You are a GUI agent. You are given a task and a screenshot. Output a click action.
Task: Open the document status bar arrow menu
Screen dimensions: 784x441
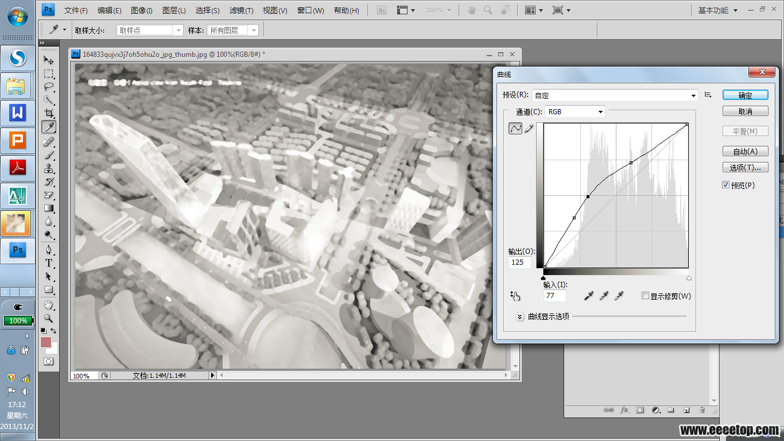tap(212, 376)
